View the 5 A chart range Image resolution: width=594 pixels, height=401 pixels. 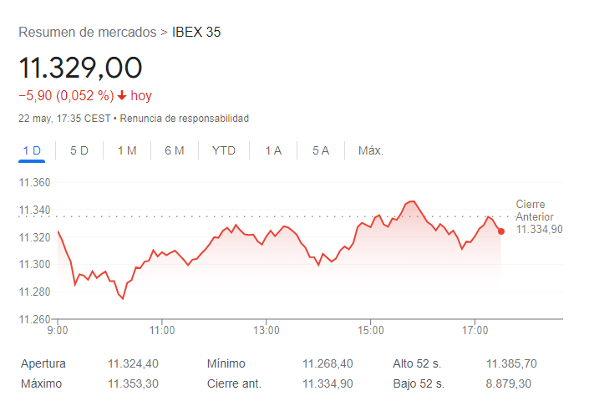pyautogui.click(x=321, y=150)
